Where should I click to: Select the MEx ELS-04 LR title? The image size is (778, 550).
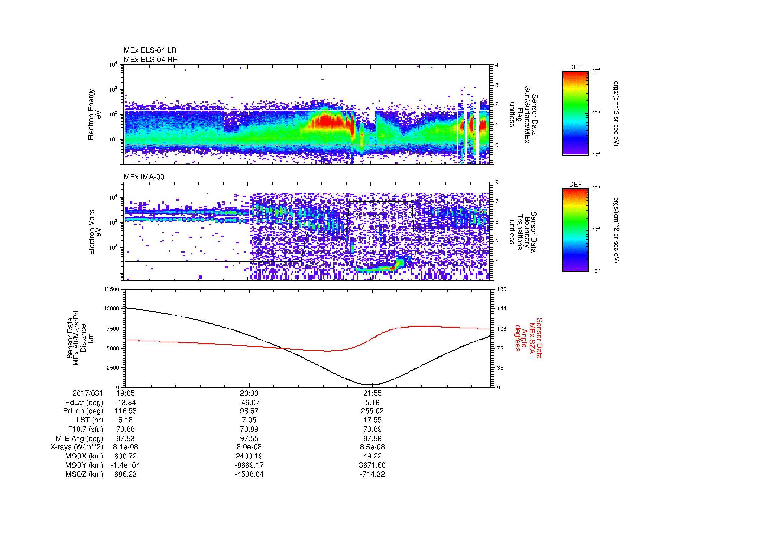[x=150, y=50]
